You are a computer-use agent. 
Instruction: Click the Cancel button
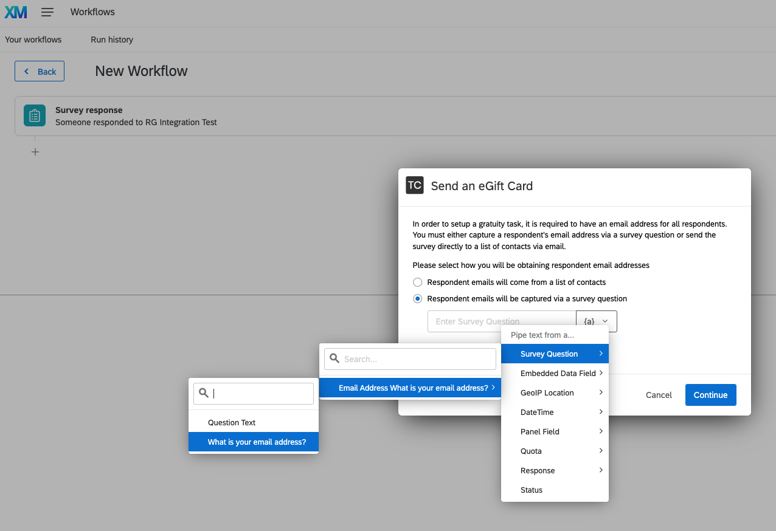coord(659,395)
